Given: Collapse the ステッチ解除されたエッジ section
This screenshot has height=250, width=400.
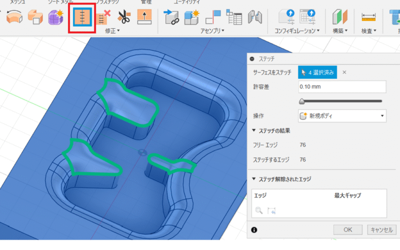Looking at the screenshot, I should coord(255,178).
